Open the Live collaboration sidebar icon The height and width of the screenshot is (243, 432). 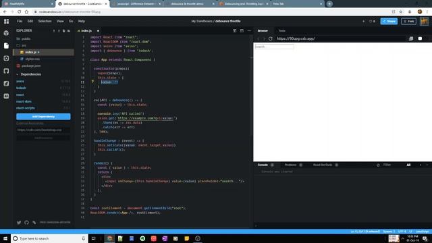pyautogui.click(x=6, y=96)
